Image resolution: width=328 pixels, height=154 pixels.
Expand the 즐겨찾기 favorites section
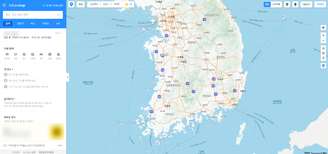(9, 99)
